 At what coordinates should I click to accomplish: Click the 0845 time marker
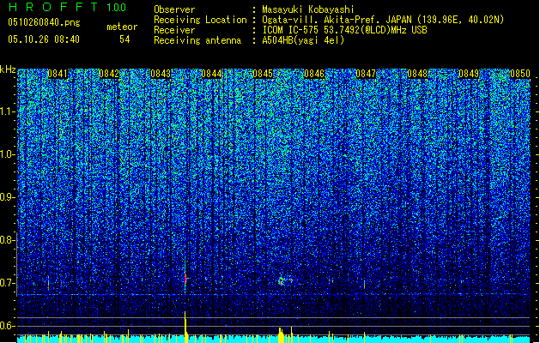coord(263,74)
